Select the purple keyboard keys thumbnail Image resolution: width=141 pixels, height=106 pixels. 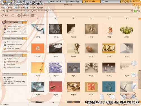[x=56, y=68]
